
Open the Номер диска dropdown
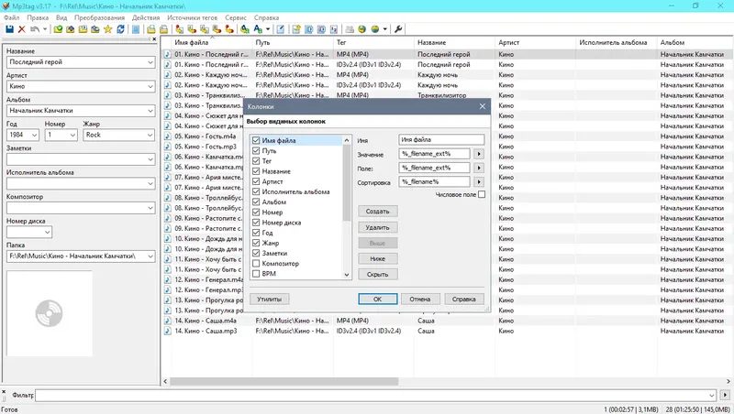click(48, 233)
